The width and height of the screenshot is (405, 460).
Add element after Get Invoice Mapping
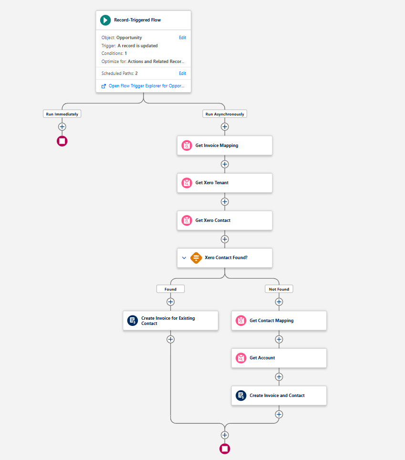[x=225, y=164]
